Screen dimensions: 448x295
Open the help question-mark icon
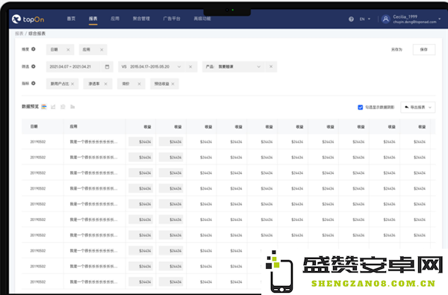click(x=351, y=19)
